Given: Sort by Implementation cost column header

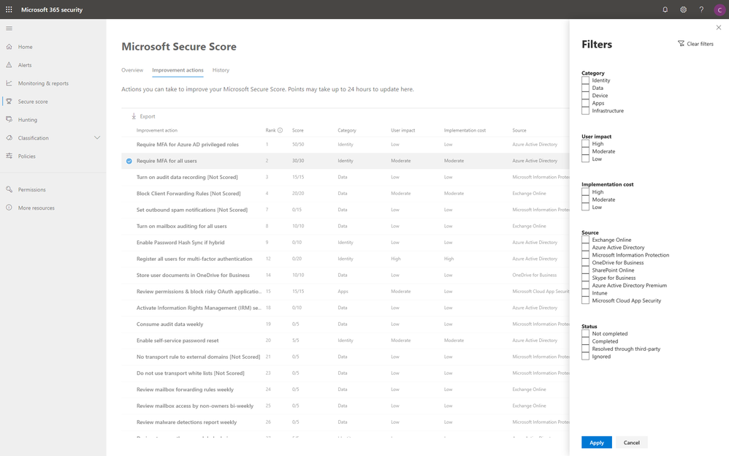Looking at the screenshot, I should 465,130.
